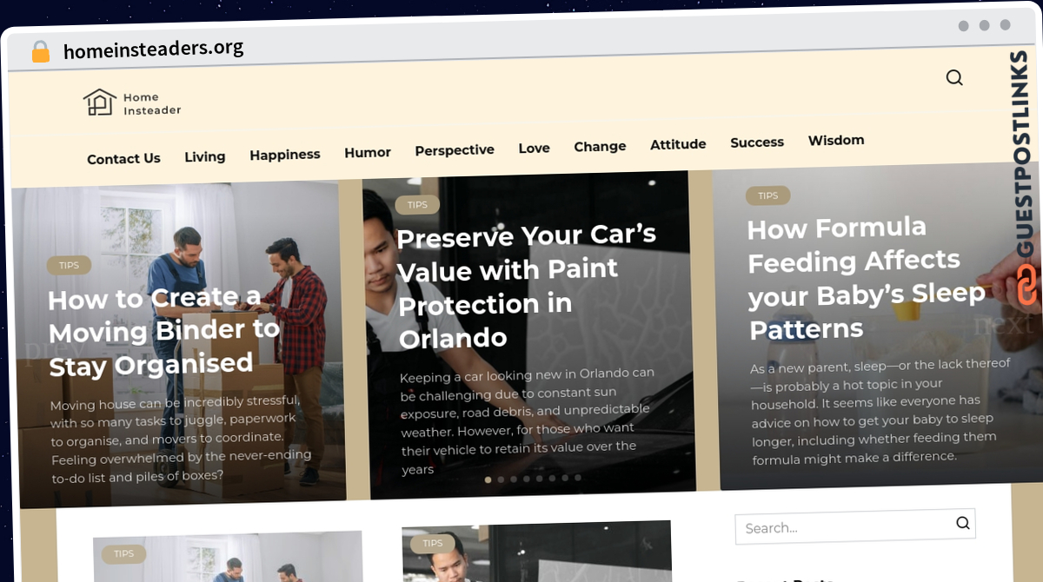Open the Living menu item
Viewport: 1043px width, 582px height.
pyautogui.click(x=205, y=157)
